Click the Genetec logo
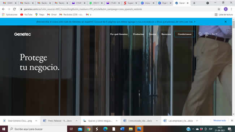Screen dimensions: 235x132 coord(23,34)
